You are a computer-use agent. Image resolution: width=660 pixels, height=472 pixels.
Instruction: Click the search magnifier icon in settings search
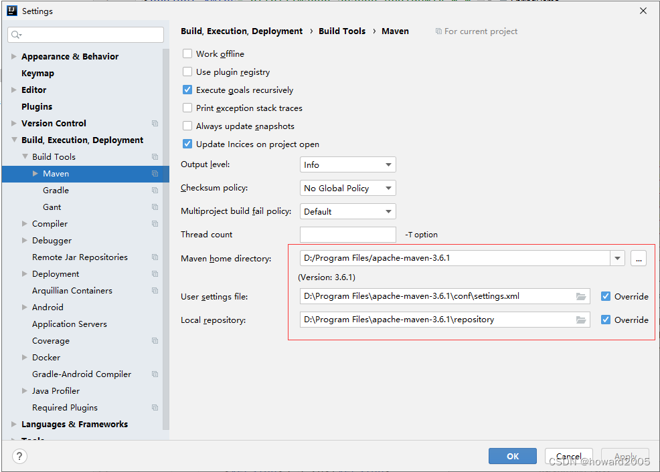(16, 35)
